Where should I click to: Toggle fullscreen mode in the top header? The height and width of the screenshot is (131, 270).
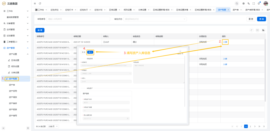point(253,3)
